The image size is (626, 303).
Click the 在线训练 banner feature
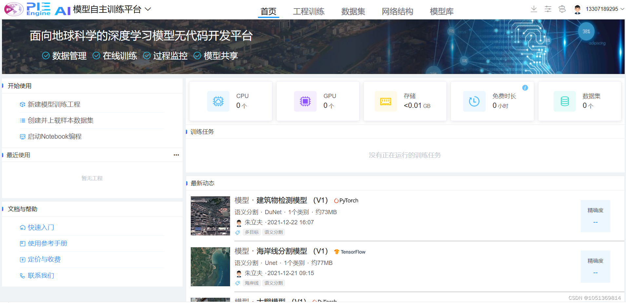point(115,56)
